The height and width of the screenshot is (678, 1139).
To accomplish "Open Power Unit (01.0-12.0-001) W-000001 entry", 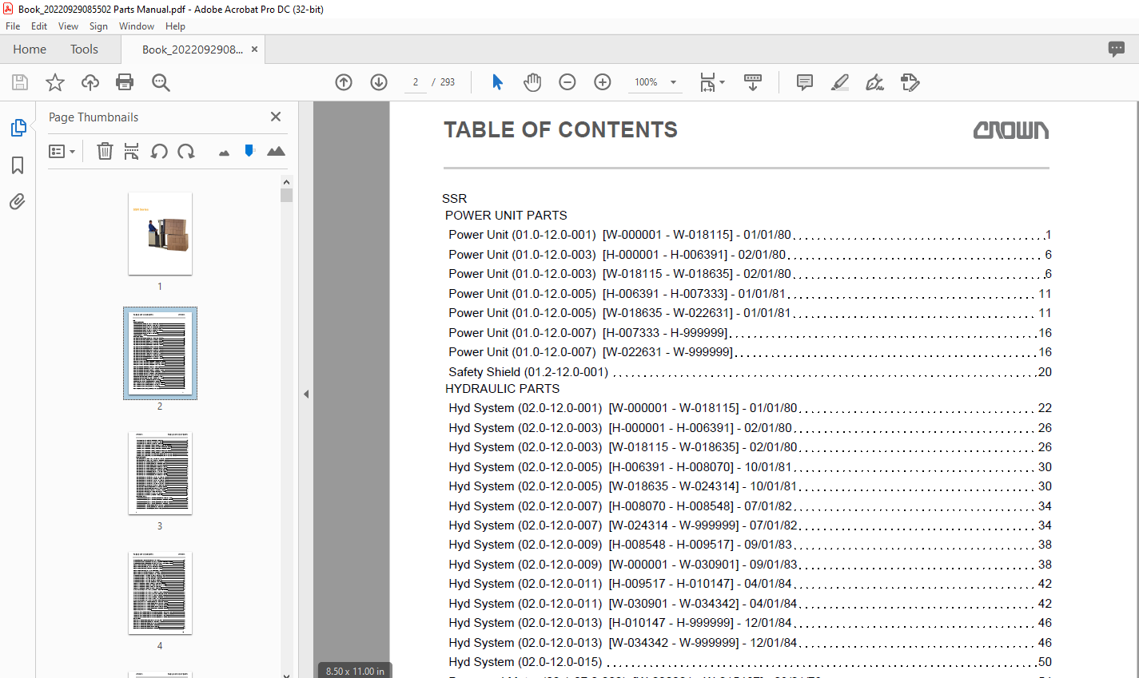I will 750,235.
